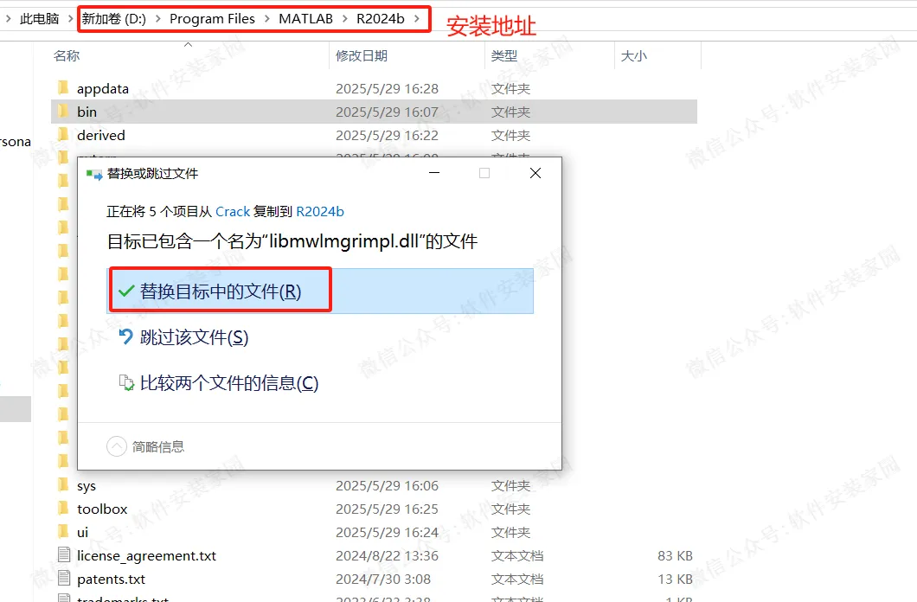Viewport: 917px width, 602px height.
Task: Select the patents.txt file name
Action: (x=111, y=580)
